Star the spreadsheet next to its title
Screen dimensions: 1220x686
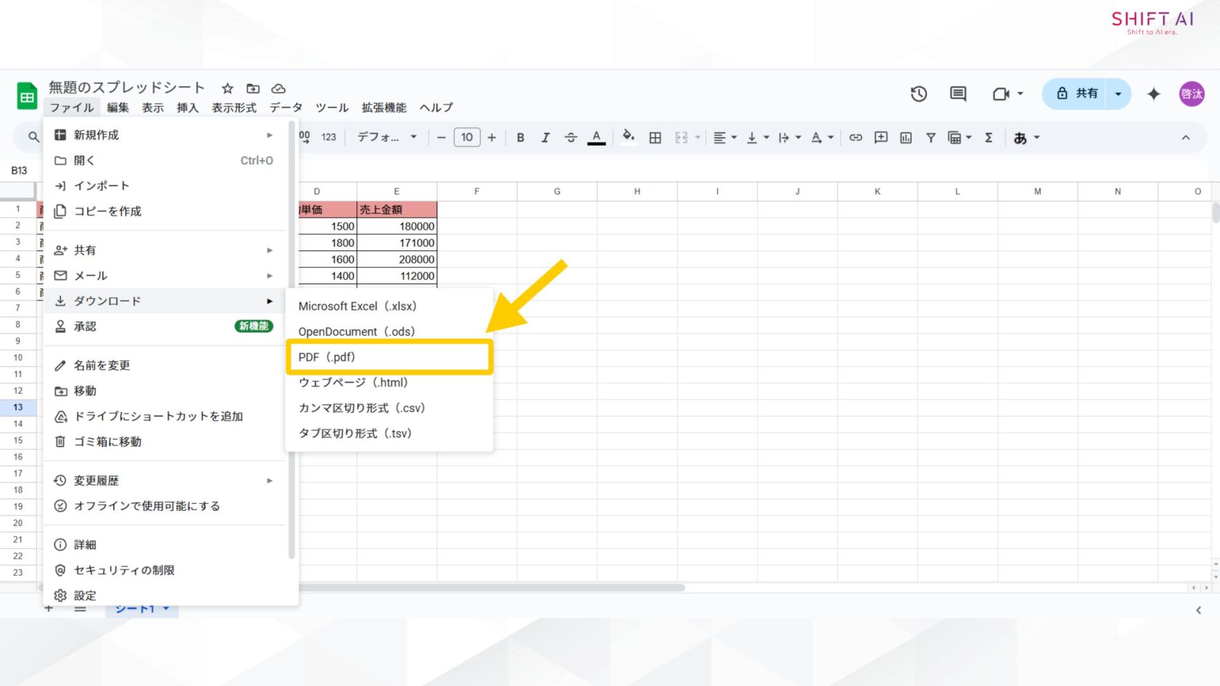(x=227, y=88)
